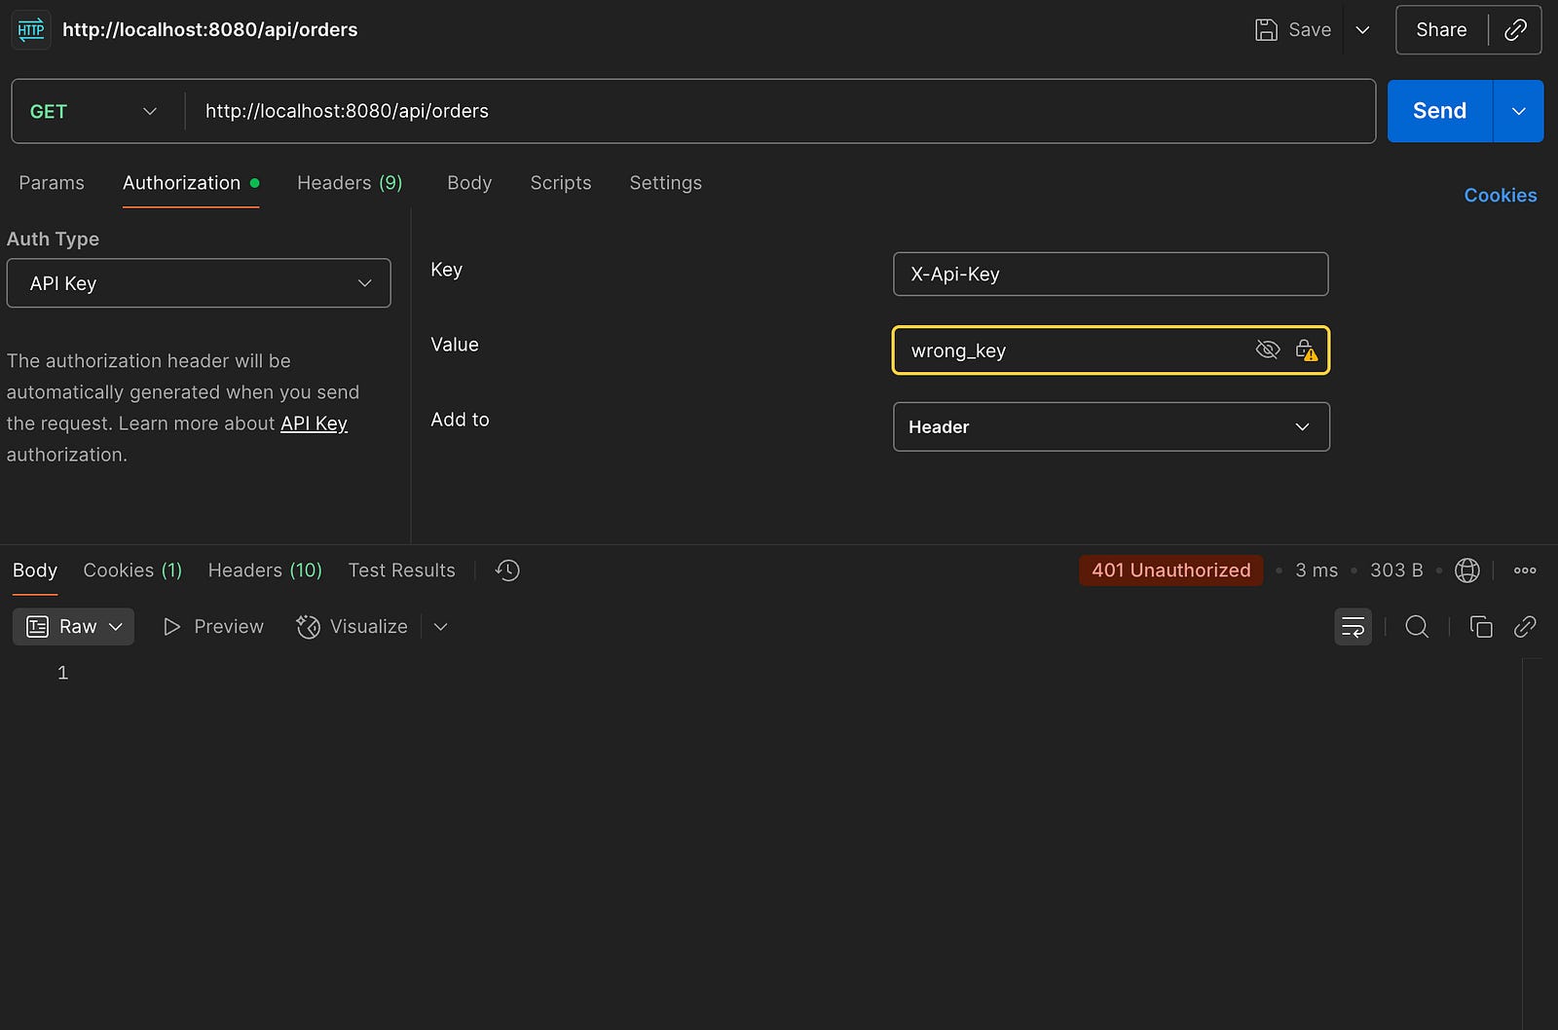1558x1030 pixels.
Task: Expand the Send options arrow
Action: [1518, 111]
